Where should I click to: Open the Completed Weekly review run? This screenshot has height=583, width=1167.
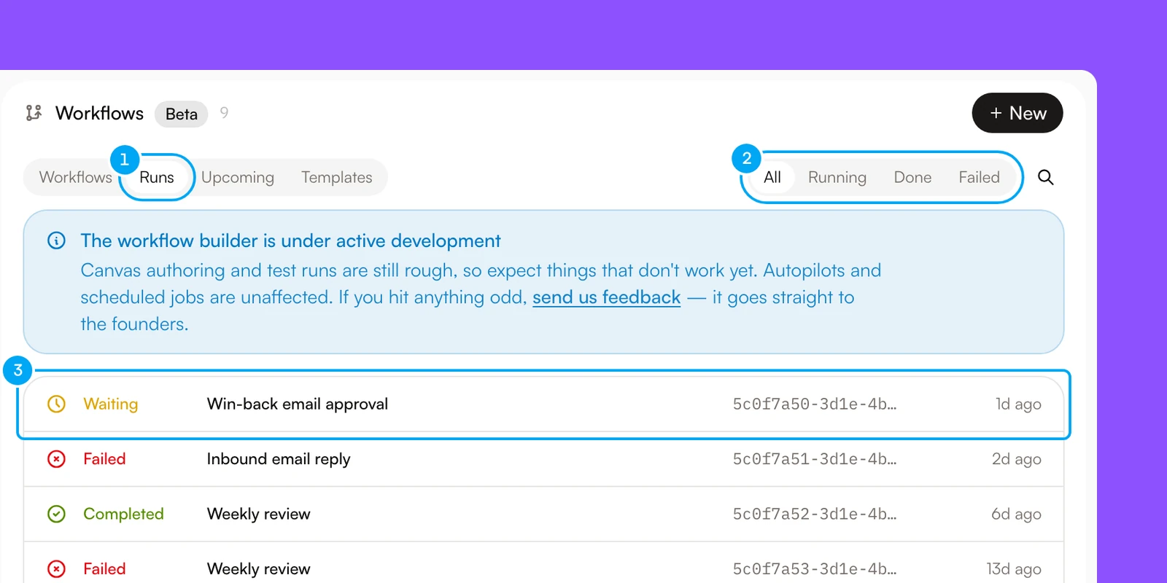[x=543, y=514]
